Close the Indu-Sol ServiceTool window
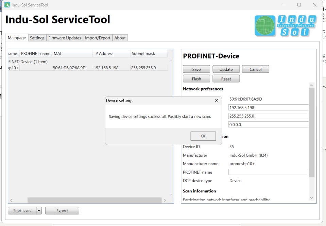The height and width of the screenshot is (226, 326). click(315, 5)
